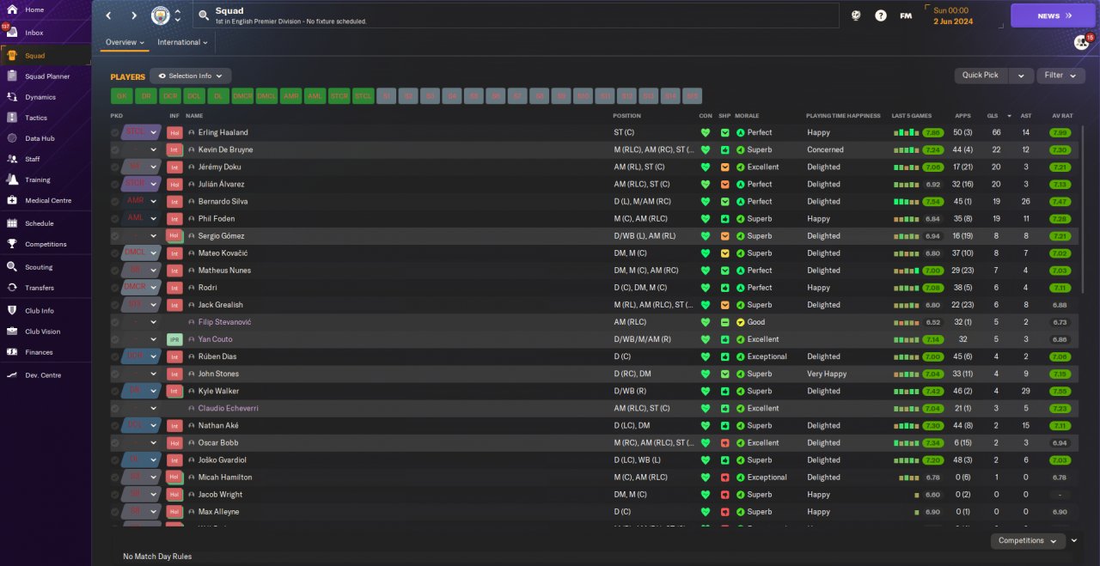
Task: Click the NEWS continue button
Action: point(1054,15)
